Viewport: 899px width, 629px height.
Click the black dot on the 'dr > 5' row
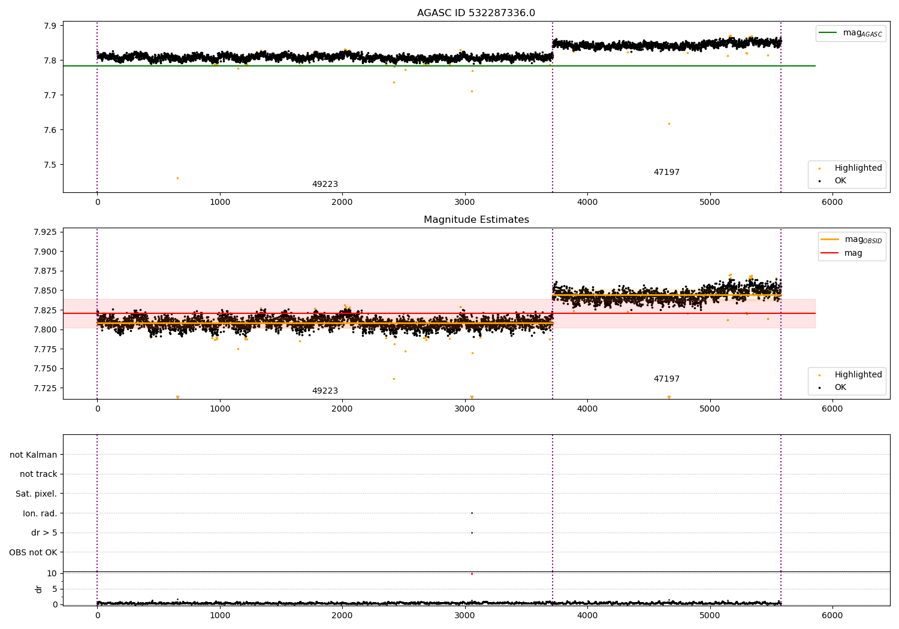pyautogui.click(x=472, y=533)
